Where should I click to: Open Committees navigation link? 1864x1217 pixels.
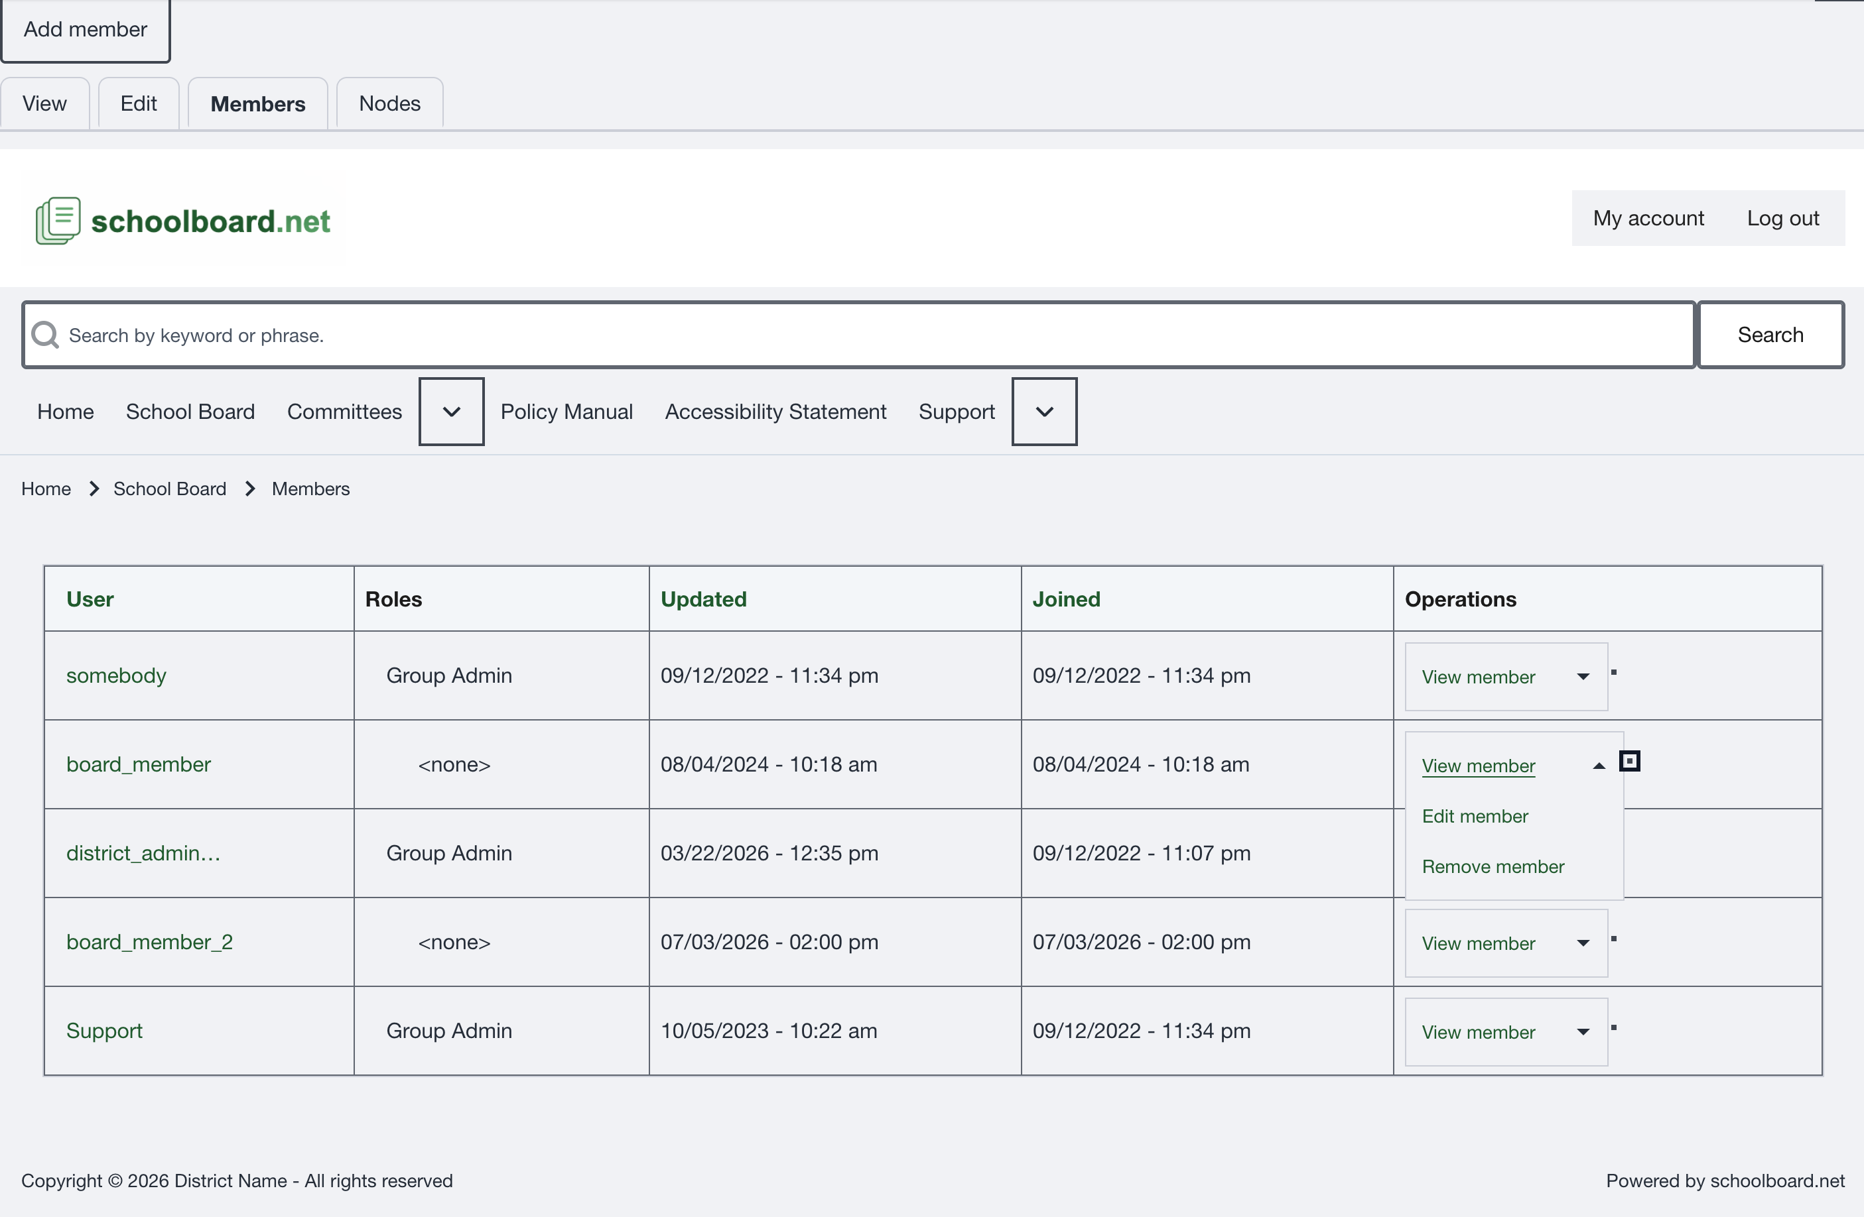344,412
